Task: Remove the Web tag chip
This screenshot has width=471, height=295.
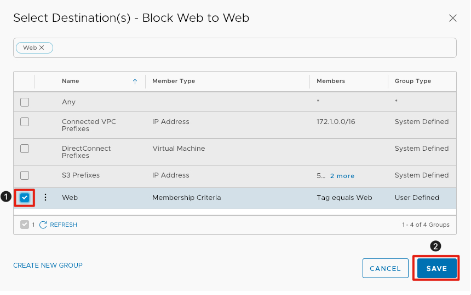Action: coord(42,48)
